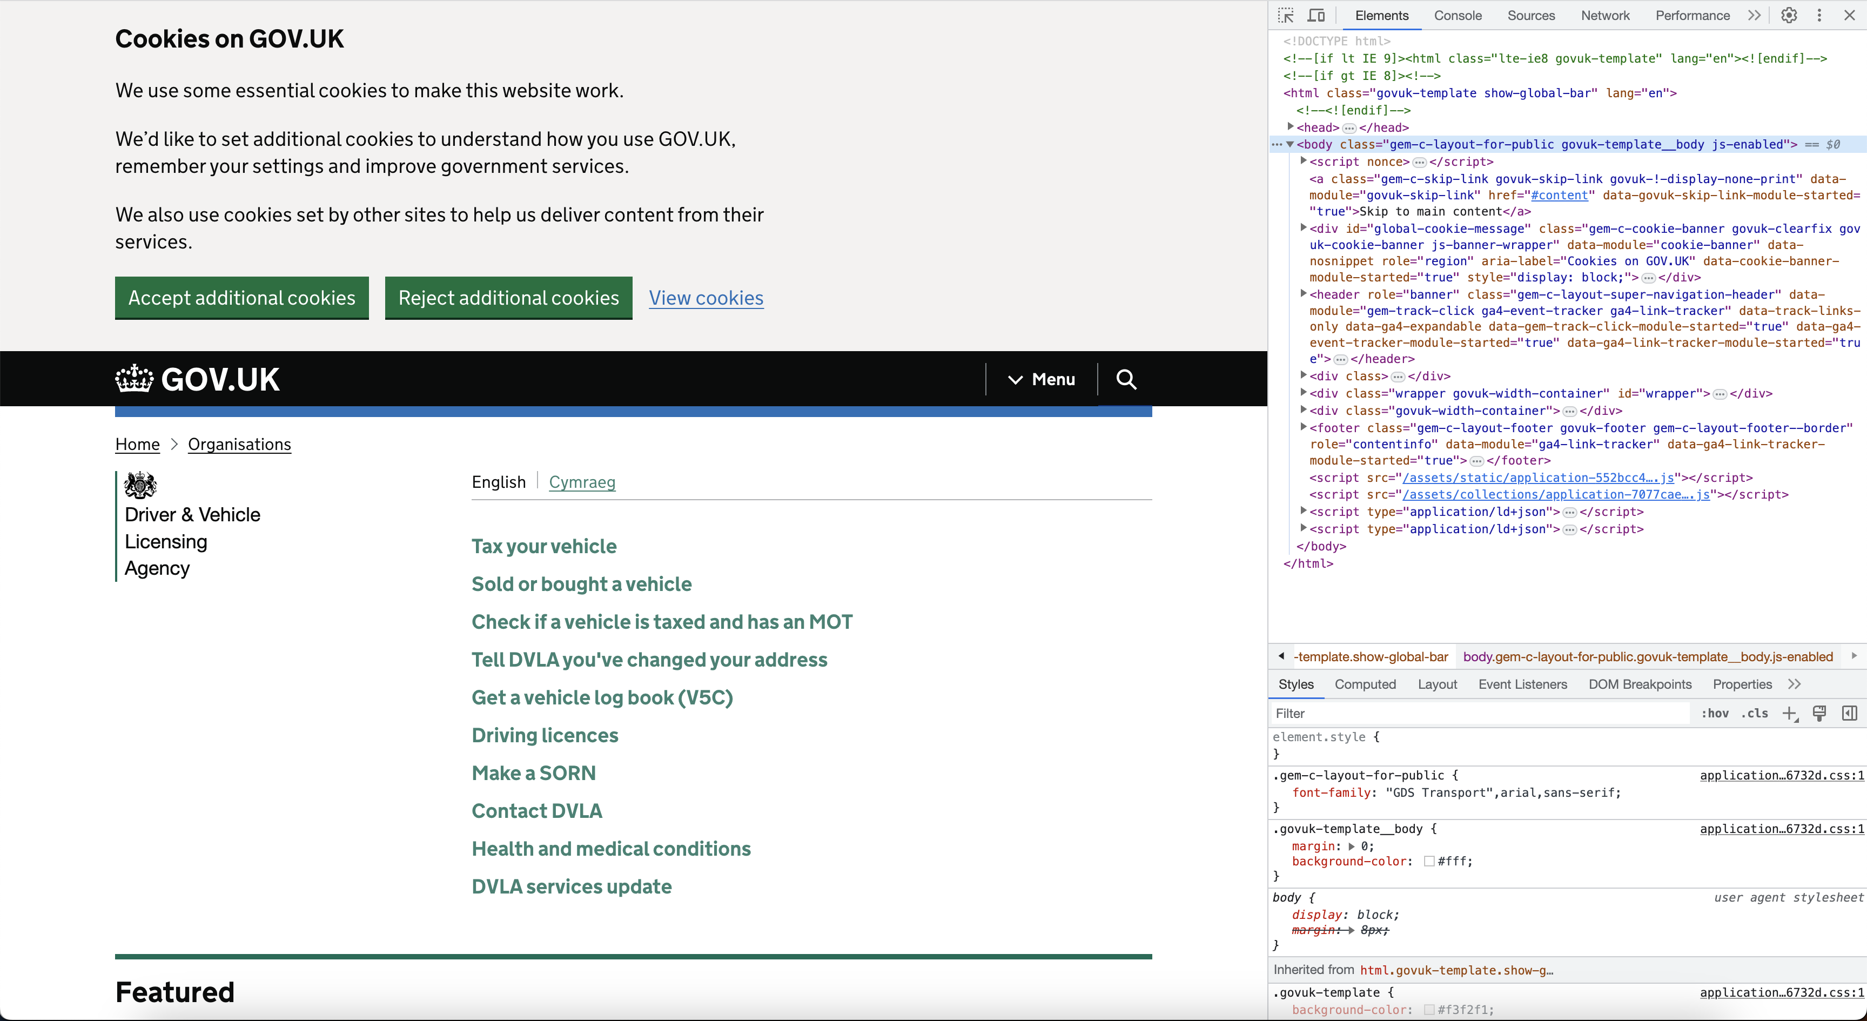The image size is (1867, 1021).
Task: Activate the inspect element picker icon
Action: click(x=1286, y=15)
